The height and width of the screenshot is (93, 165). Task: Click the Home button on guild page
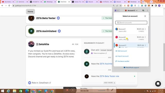30,12
